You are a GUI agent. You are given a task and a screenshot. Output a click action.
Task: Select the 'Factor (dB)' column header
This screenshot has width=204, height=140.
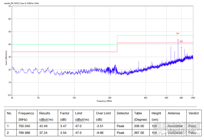[x=65, y=116]
